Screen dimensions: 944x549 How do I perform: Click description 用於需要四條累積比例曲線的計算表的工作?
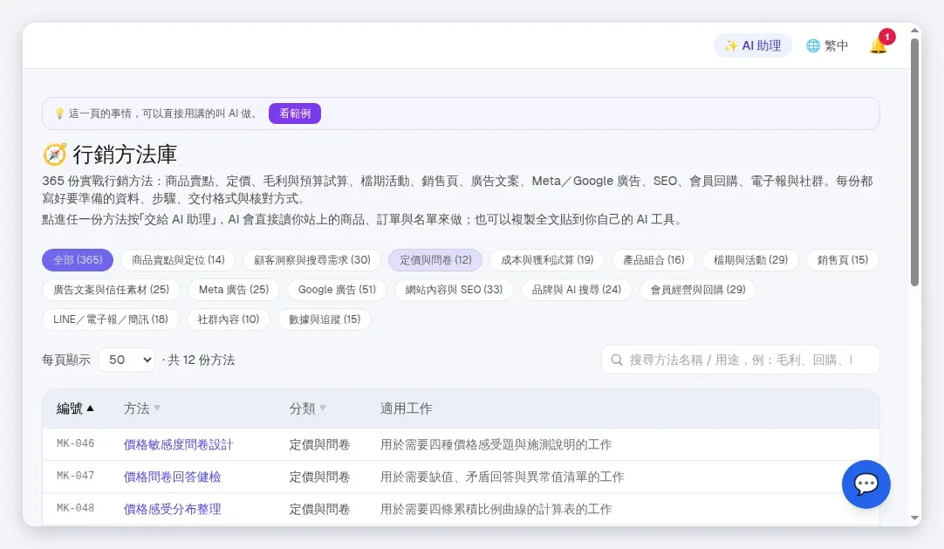pyautogui.click(x=496, y=509)
